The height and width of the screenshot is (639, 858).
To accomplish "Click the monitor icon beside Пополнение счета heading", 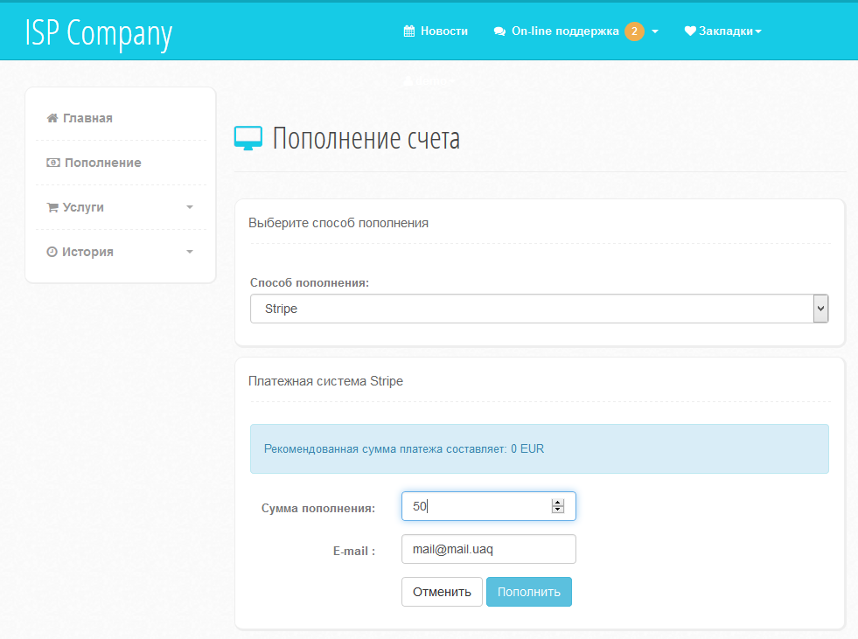I will pyautogui.click(x=248, y=139).
